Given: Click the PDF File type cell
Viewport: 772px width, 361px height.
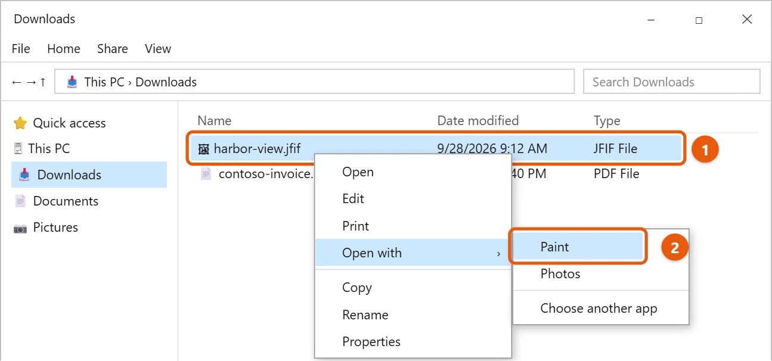Looking at the screenshot, I should click(616, 174).
